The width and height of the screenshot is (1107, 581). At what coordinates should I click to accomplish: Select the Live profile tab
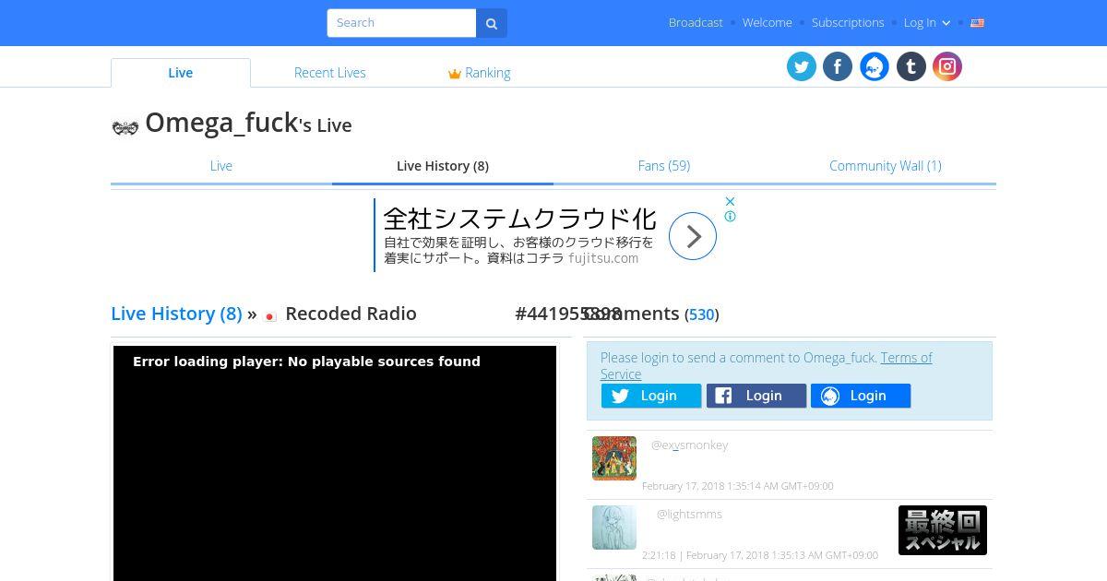(x=221, y=166)
